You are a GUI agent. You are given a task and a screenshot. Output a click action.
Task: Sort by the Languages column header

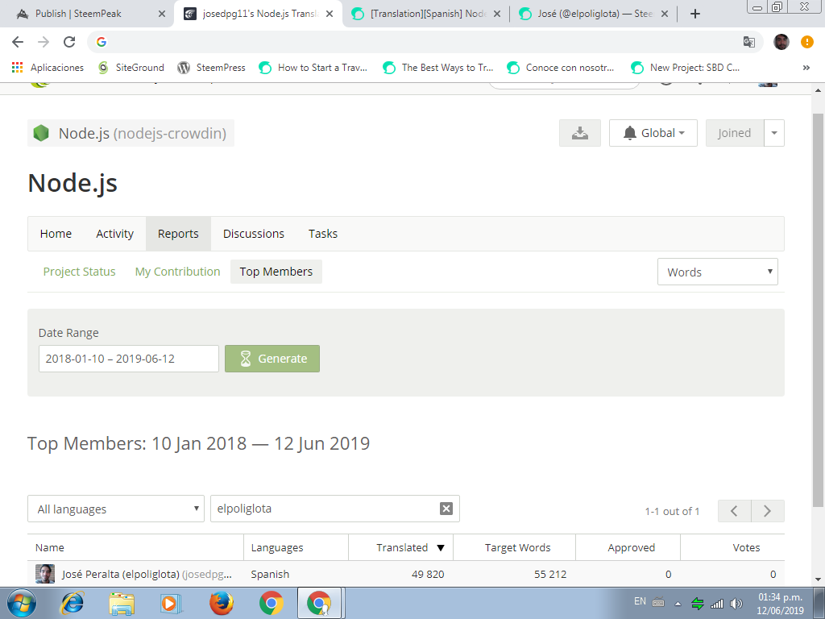[296, 547]
